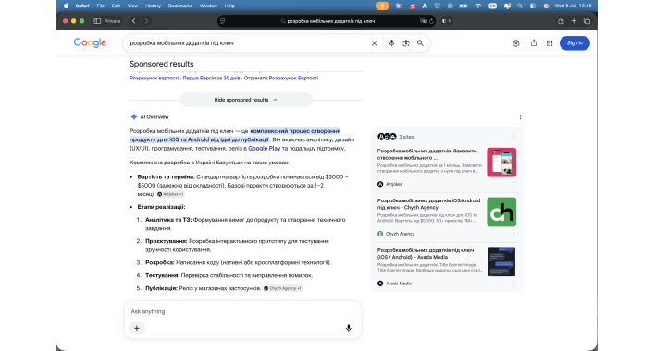655x351 pixels.
Task: Follow the Google Play link
Action: point(264,149)
